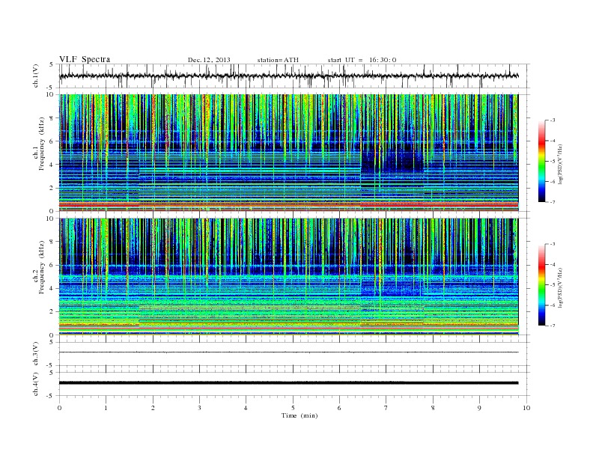The width and height of the screenshot is (593, 458).
Task: Click the ch.1 "Frequency (kHz)" axis label
Action: [x=42, y=144]
